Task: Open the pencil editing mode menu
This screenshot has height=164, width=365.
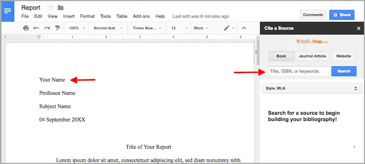Action: (x=228, y=28)
